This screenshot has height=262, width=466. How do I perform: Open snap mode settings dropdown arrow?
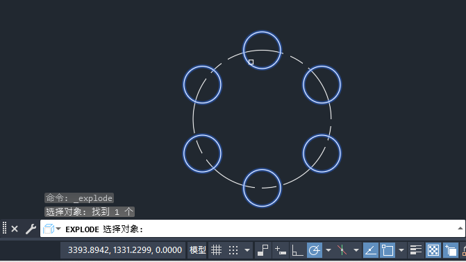coord(247,250)
